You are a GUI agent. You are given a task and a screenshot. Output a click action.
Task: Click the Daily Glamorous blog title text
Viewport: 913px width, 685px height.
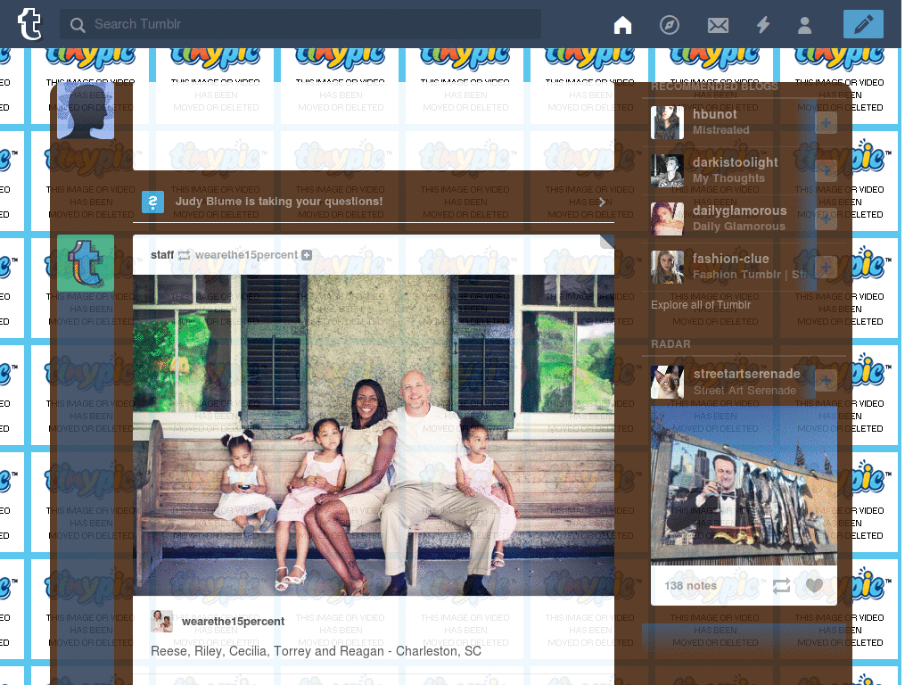(x=739, y=226)
